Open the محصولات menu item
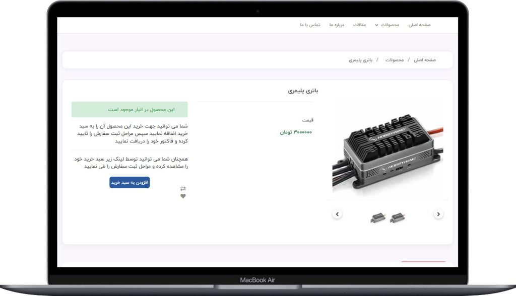 (x=390, y=25)
